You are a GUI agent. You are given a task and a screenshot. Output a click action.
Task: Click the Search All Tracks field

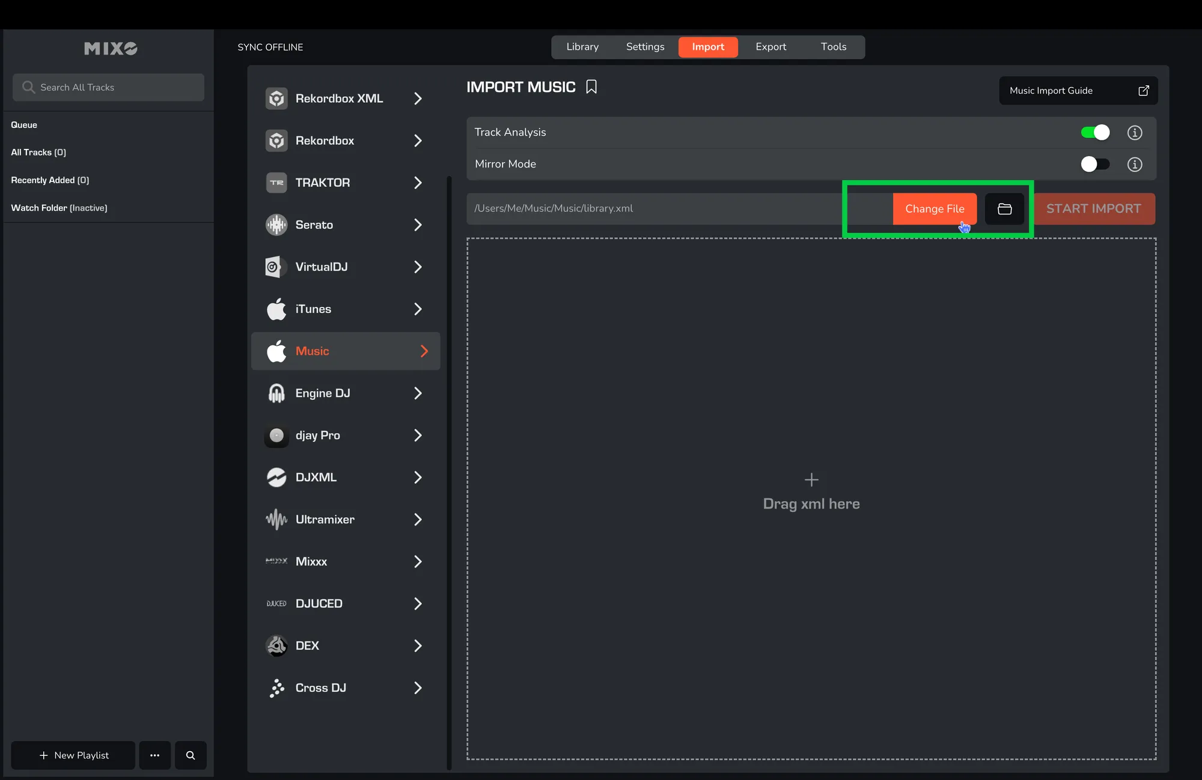click(x=108, y=88)
